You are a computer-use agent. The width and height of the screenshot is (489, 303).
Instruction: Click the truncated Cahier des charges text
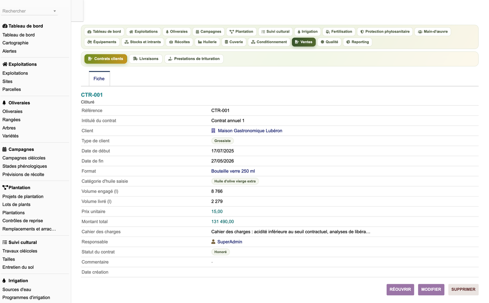(291, 232)
